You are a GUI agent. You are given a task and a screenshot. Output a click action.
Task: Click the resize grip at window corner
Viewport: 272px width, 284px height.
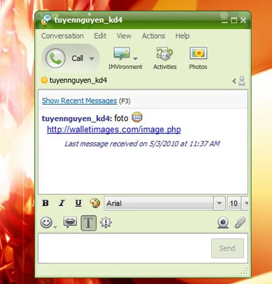pyautogui.click(x=244, y=271)
